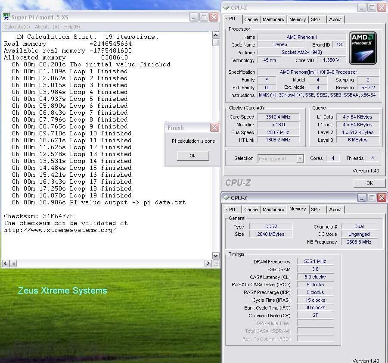Click the NB Frequency value 2608.8 MHz

359,242
